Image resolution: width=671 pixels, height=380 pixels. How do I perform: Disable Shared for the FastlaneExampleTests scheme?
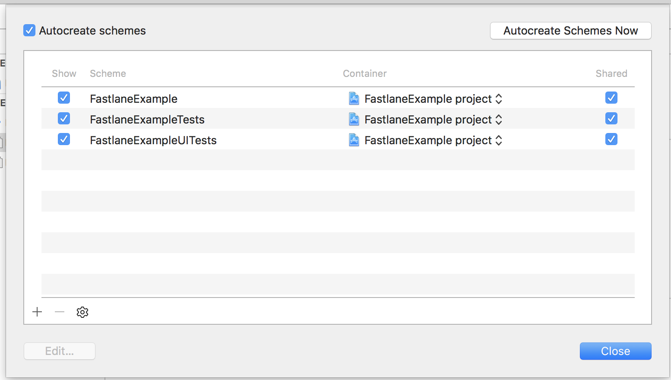611,118
